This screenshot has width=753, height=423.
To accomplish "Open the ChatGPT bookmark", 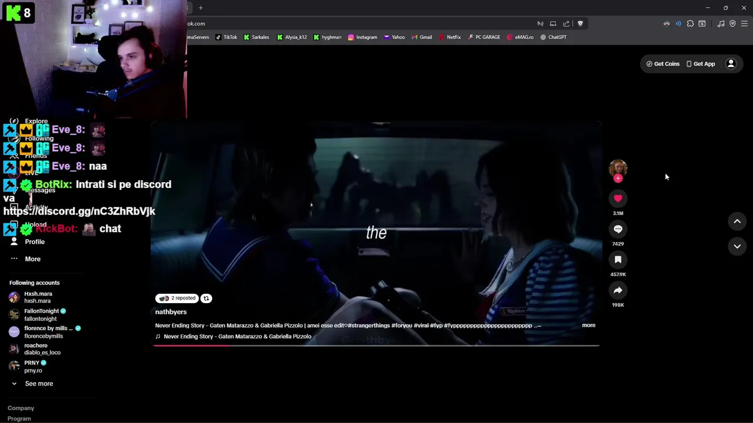I will (554, 37).
